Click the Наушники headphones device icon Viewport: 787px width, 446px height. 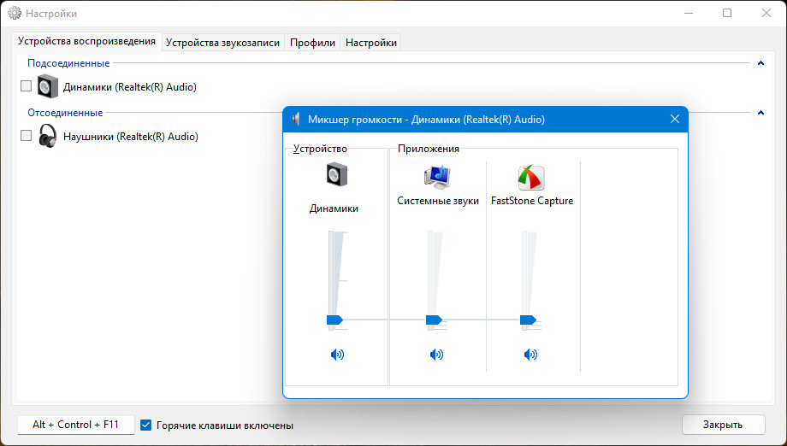pos(48,136)
